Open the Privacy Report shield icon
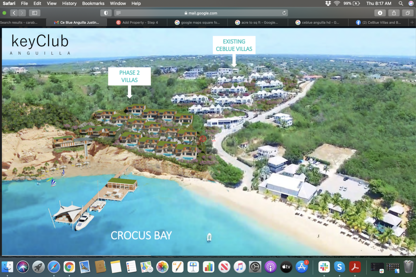Viewport: 416px width, 277px height. click(106, 13)
